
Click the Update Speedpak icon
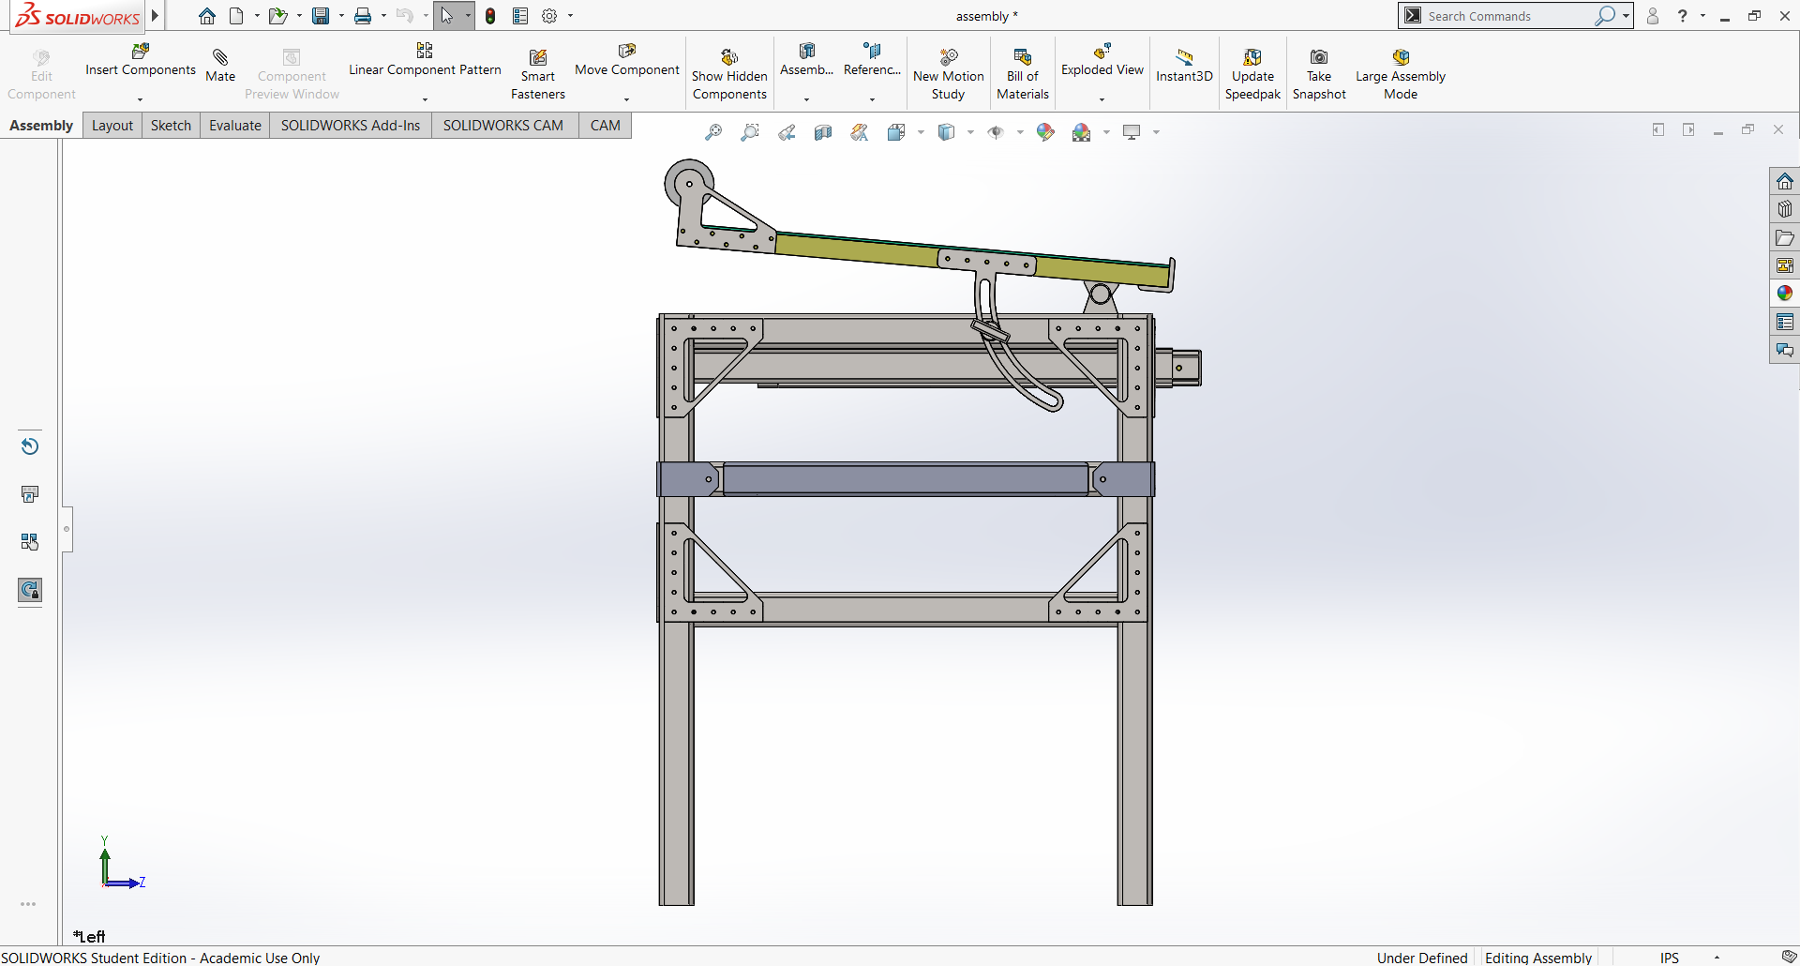point(1252,57)
